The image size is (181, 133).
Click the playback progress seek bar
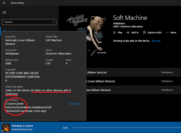126,128
